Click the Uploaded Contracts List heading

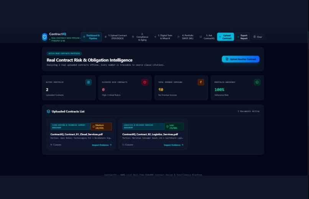(68, 111)
